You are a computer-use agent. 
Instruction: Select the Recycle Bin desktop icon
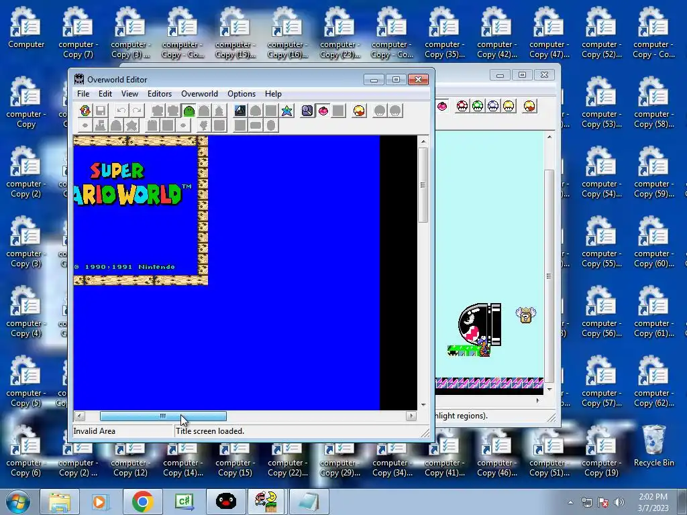[653, 447]
